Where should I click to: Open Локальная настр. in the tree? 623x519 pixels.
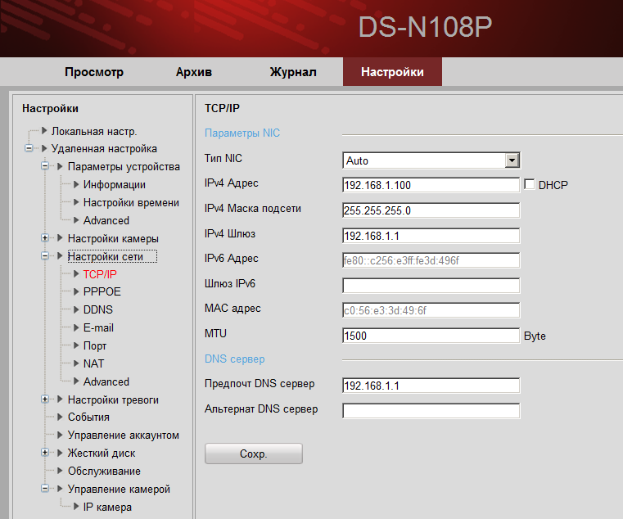(x=94, y=131)
